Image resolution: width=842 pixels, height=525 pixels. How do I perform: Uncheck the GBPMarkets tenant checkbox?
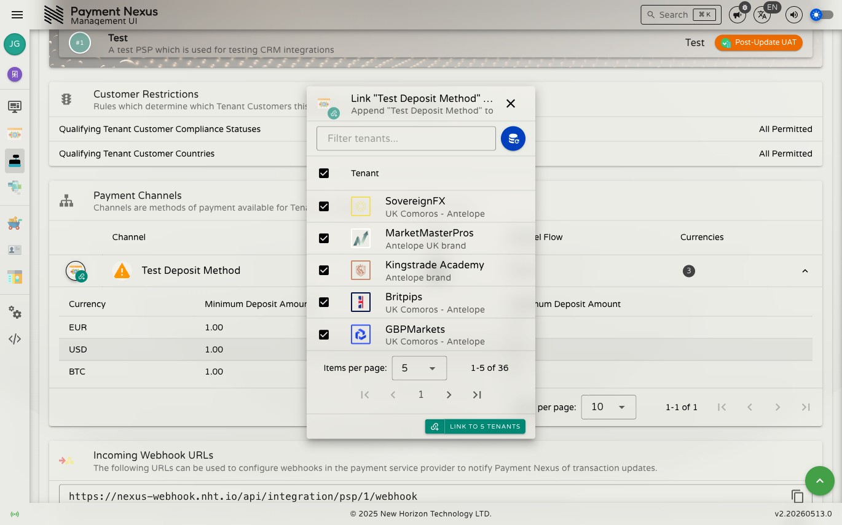(324, 335)
